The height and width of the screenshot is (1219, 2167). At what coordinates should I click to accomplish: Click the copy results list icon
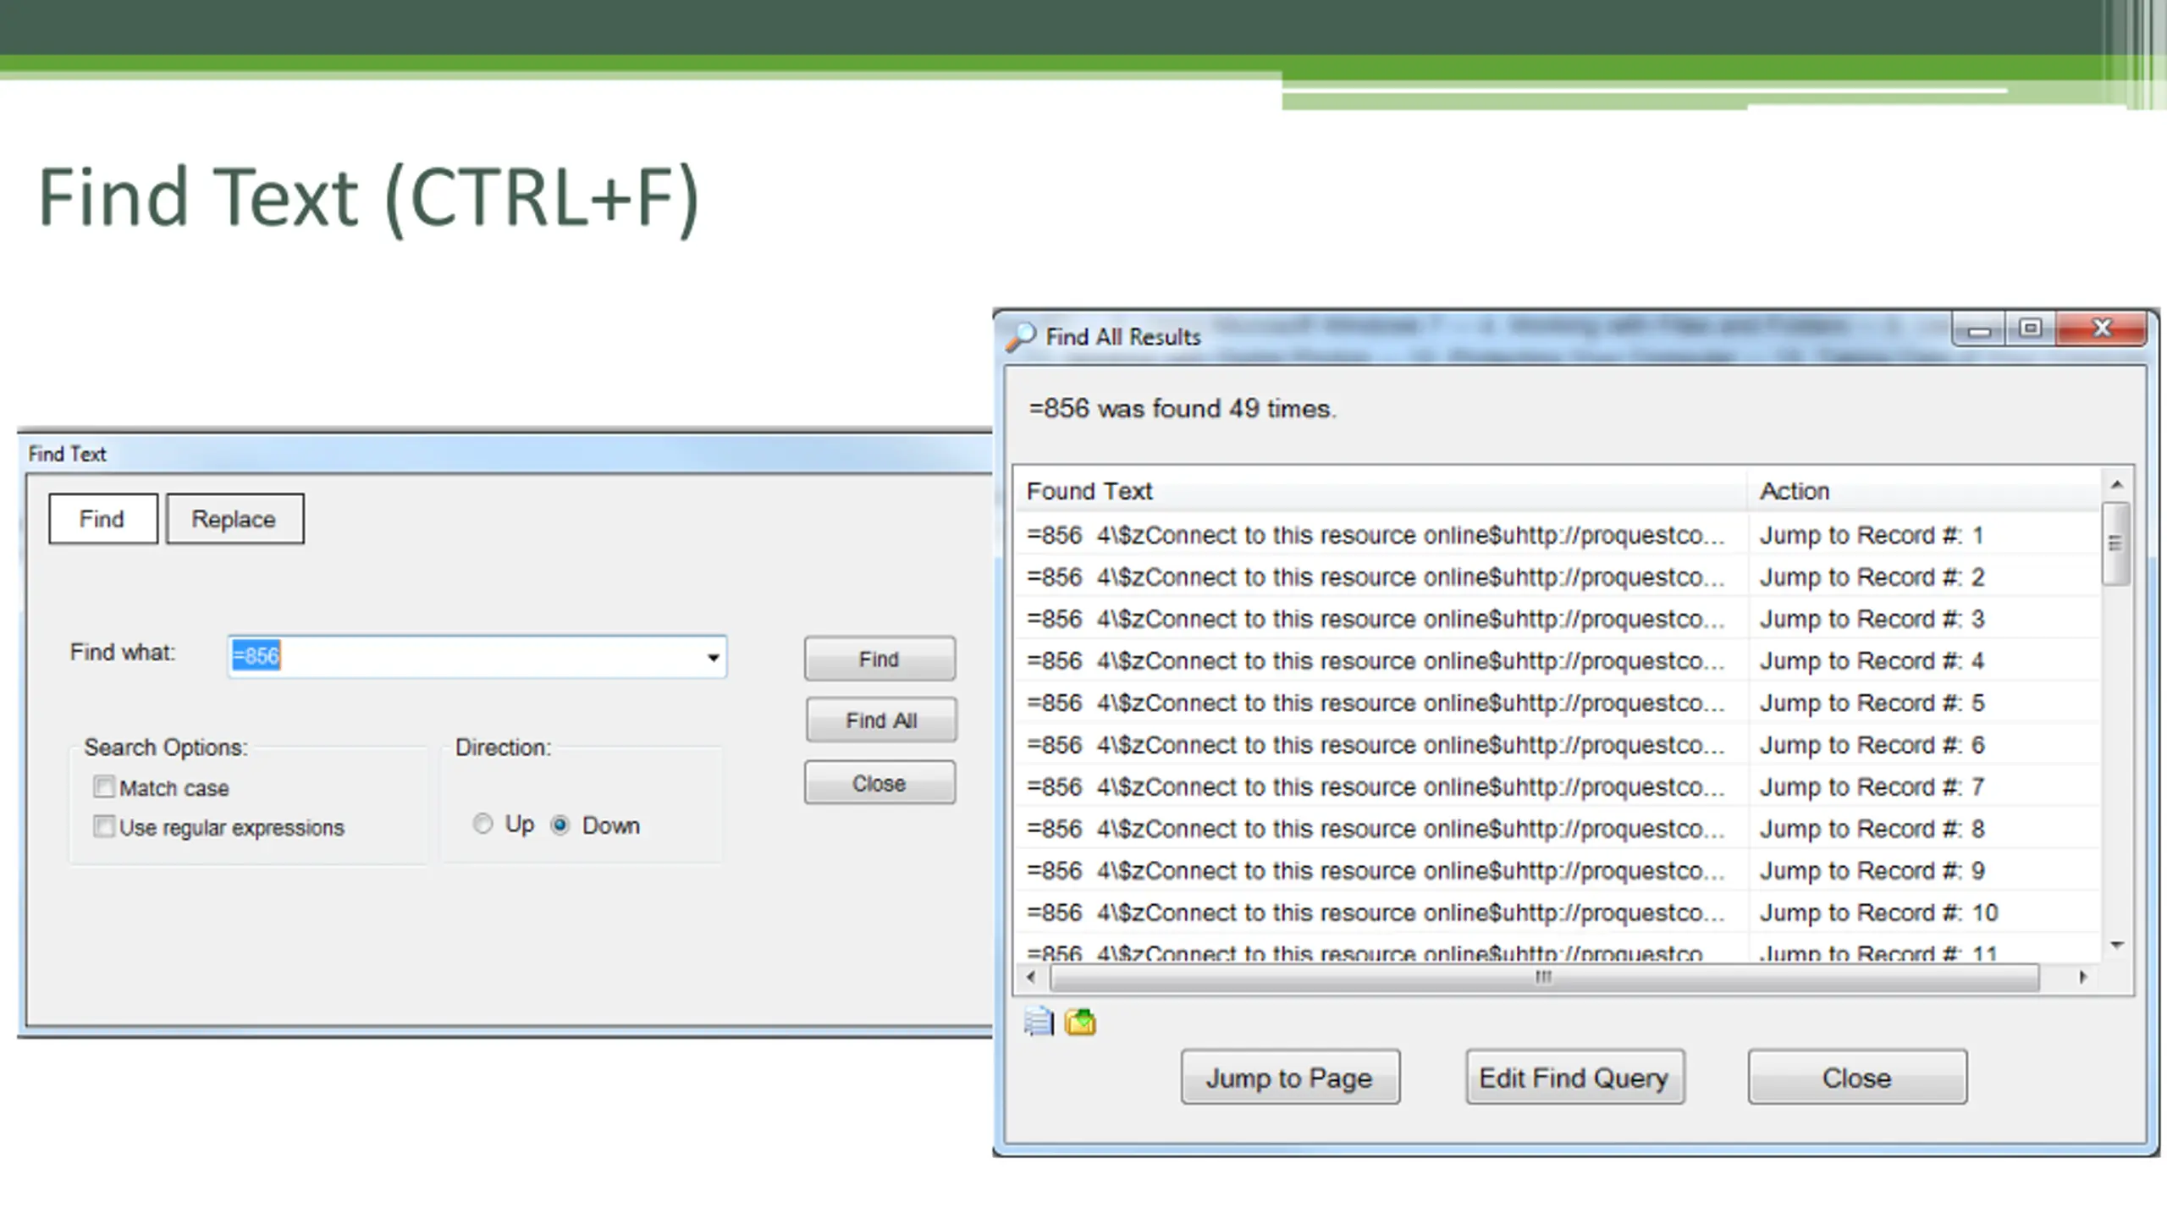(1039, 1022)
